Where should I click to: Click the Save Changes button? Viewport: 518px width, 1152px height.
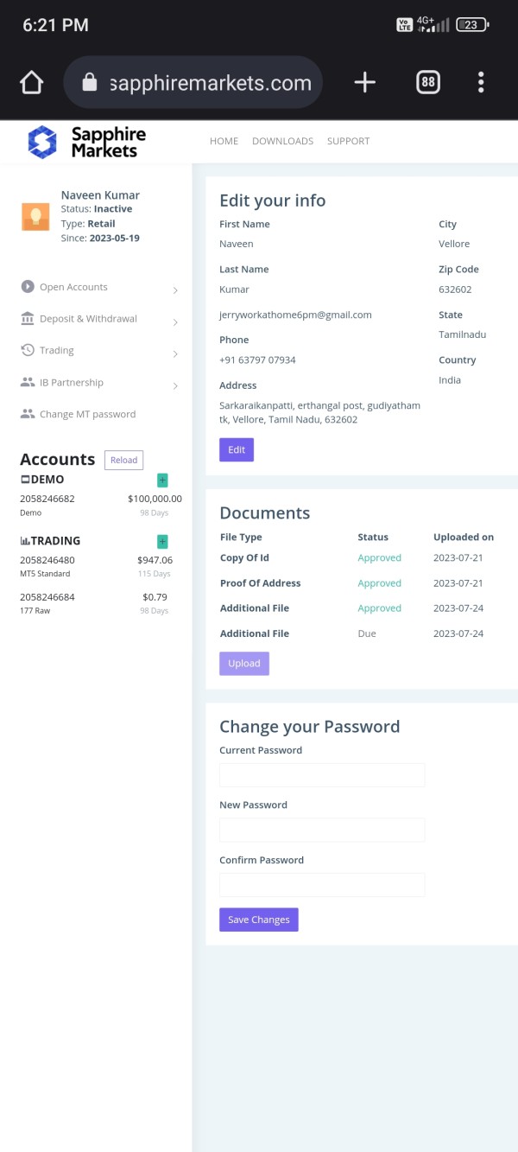point(259,920)
